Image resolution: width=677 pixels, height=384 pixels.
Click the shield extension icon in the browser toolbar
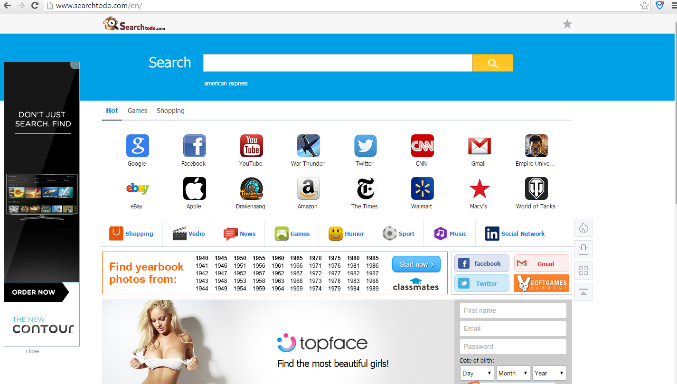660,6
